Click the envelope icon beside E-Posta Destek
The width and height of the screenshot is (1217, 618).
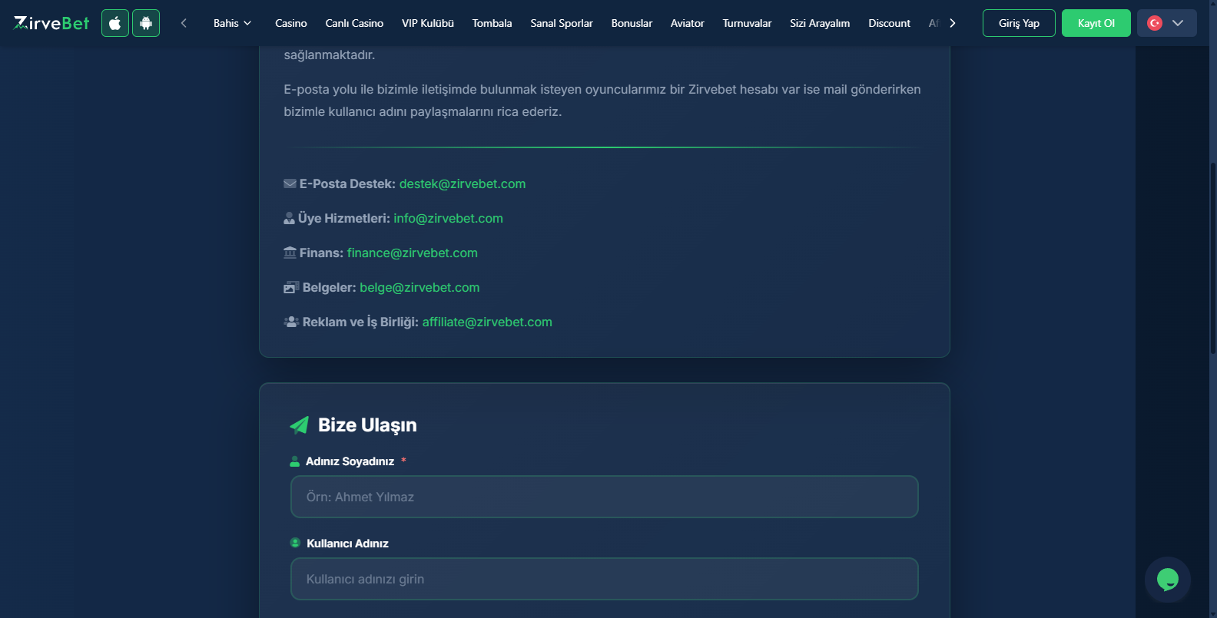(290, 184)
